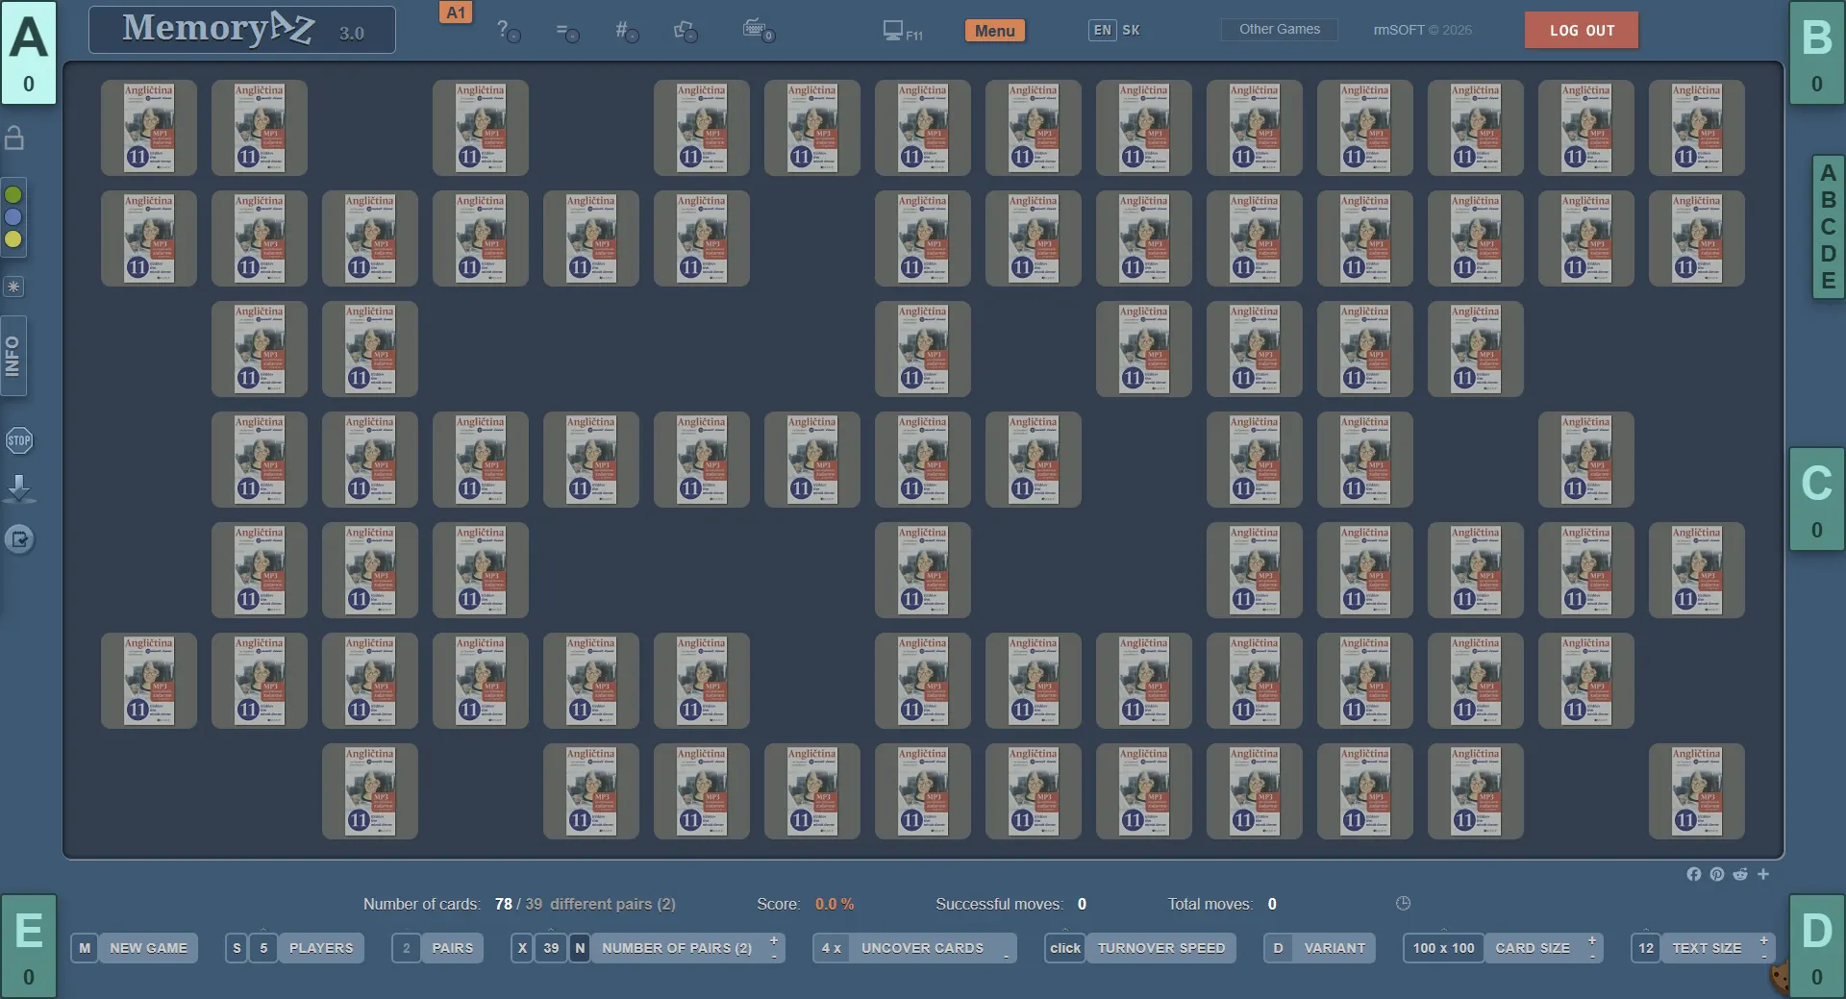This screenshot has height=999, width=1846.
Task: Switch language to SK
Action: [x=1131, y=30]
